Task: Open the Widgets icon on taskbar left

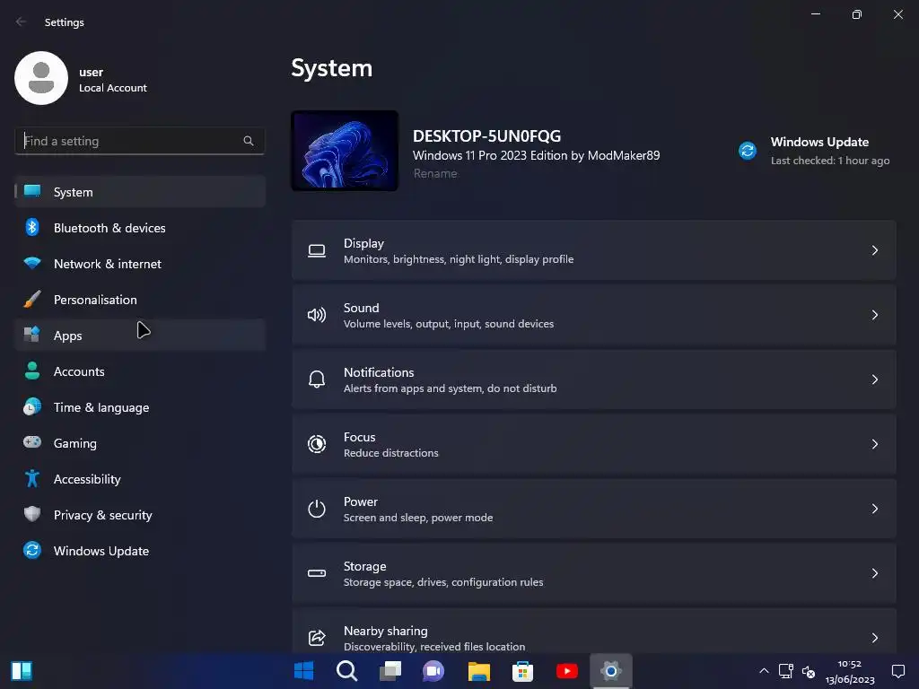Action: click(x=22, y=671)
